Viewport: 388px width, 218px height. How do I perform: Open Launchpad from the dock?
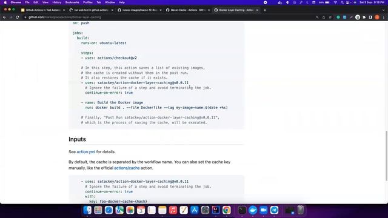click(98, 210)
